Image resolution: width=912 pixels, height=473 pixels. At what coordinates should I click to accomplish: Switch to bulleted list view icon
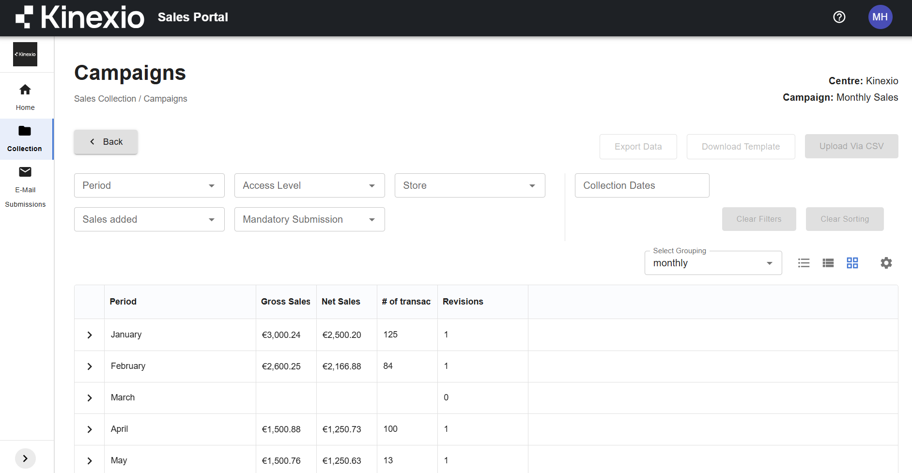coord(804,263)
